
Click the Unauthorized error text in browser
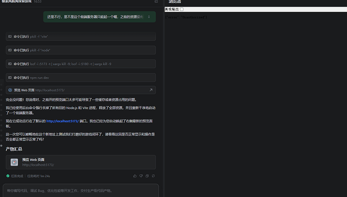click(186, 17)
